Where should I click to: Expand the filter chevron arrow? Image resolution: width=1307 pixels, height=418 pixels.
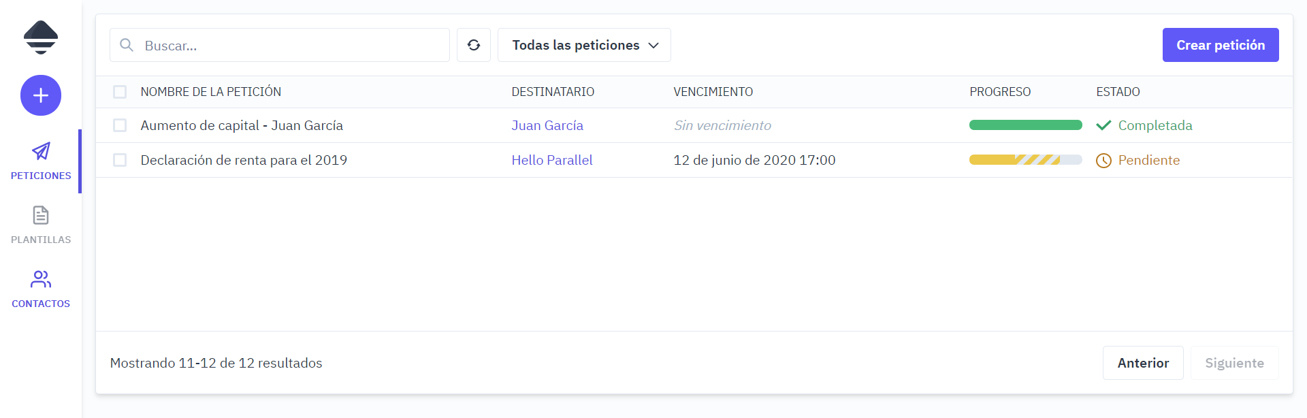[x=653, y=46]
